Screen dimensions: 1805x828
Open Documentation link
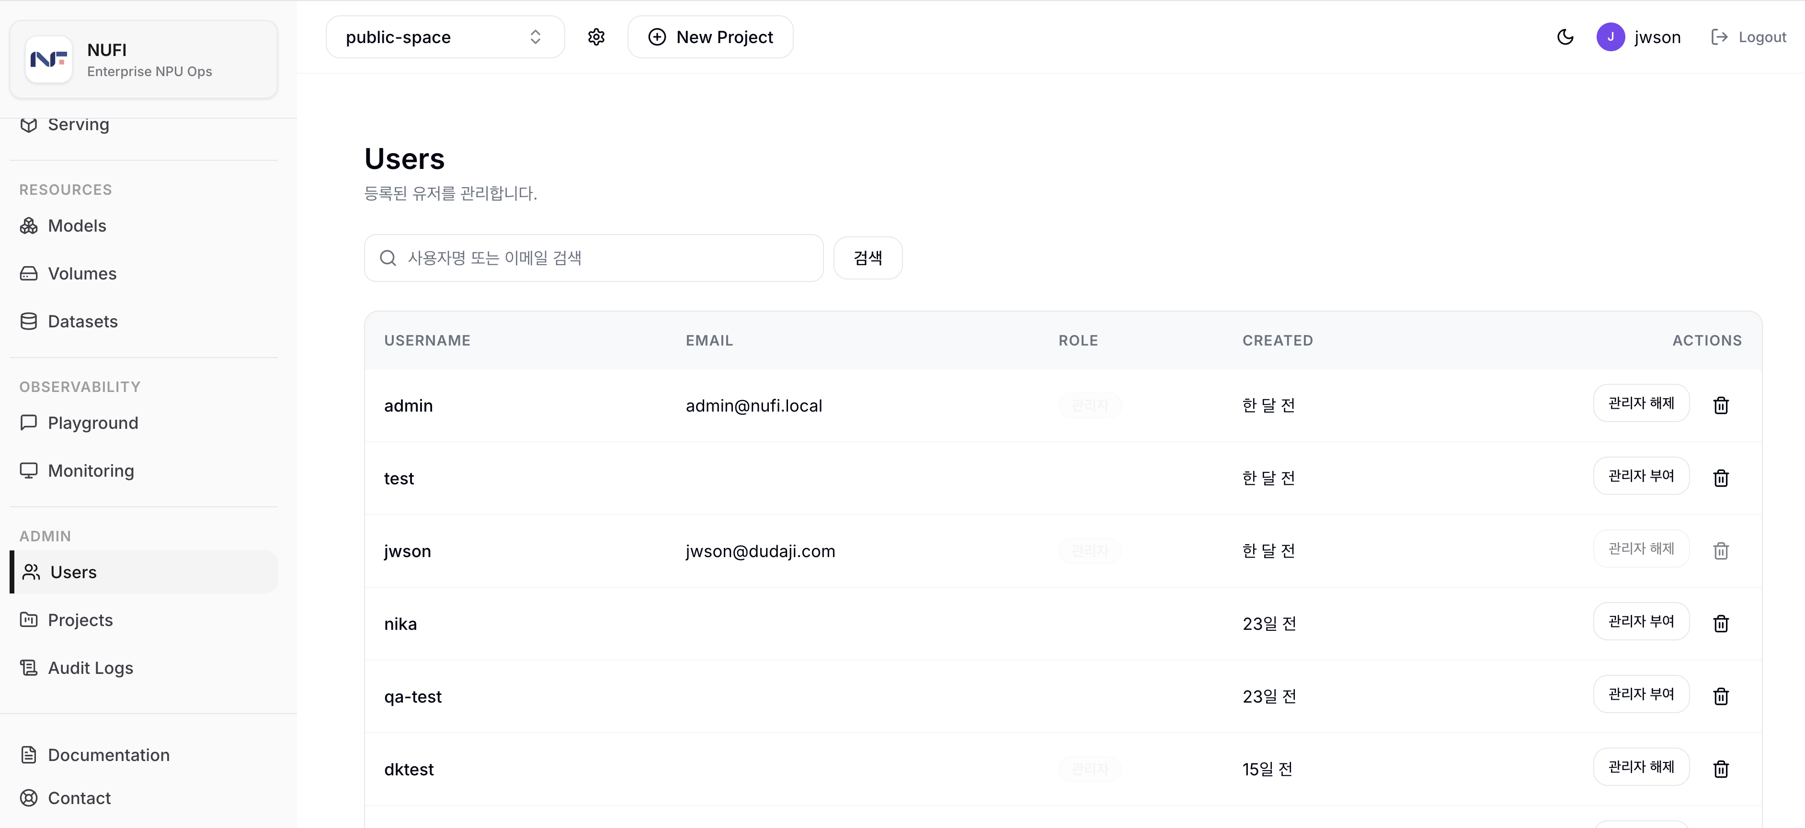coord(144,755)
